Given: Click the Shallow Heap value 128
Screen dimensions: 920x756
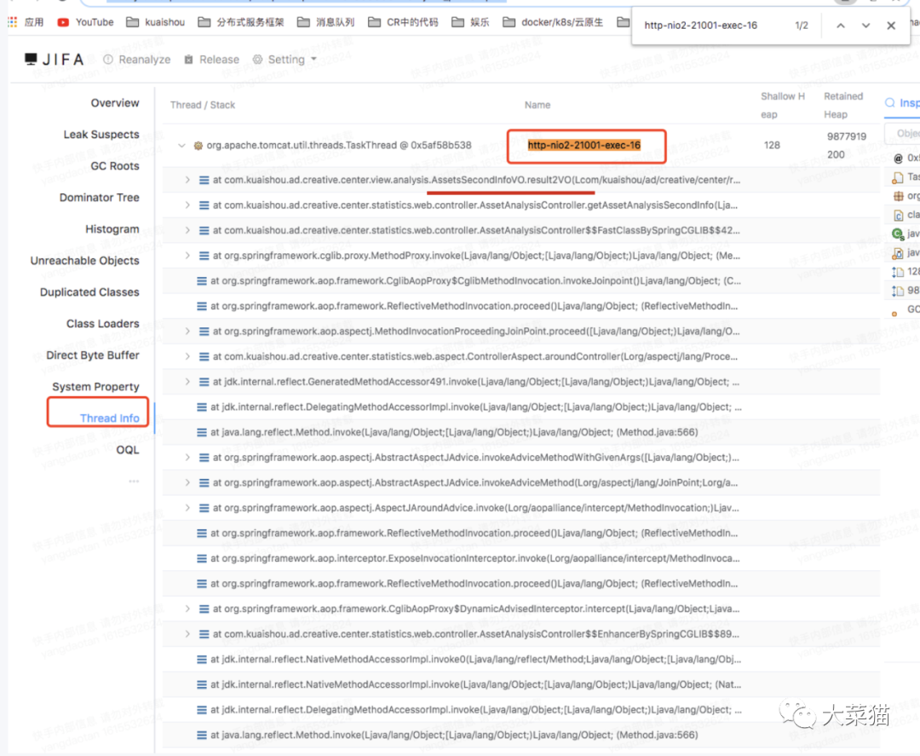Looking at the screenshot, I should [x=772, y=145].
